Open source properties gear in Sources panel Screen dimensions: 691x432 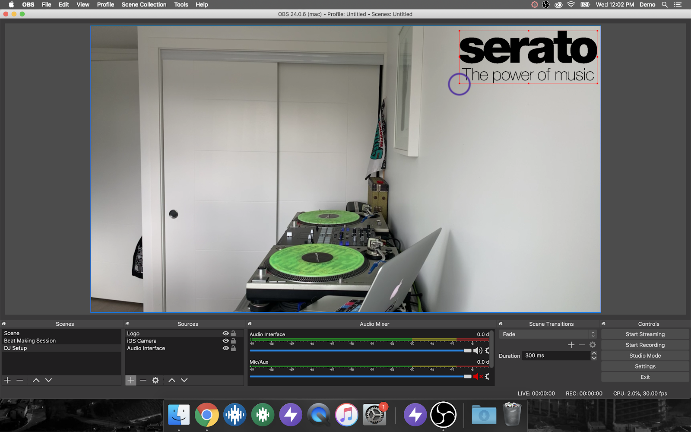(155, 380)
